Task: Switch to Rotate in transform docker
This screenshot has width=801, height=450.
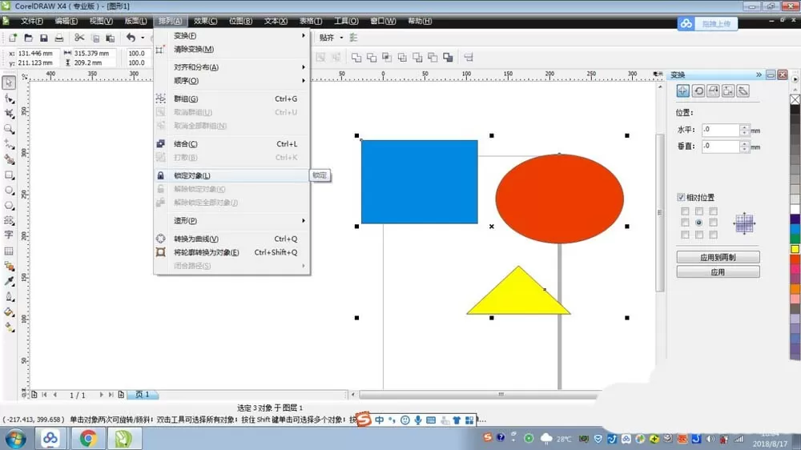Action: (x=698, y=91)
